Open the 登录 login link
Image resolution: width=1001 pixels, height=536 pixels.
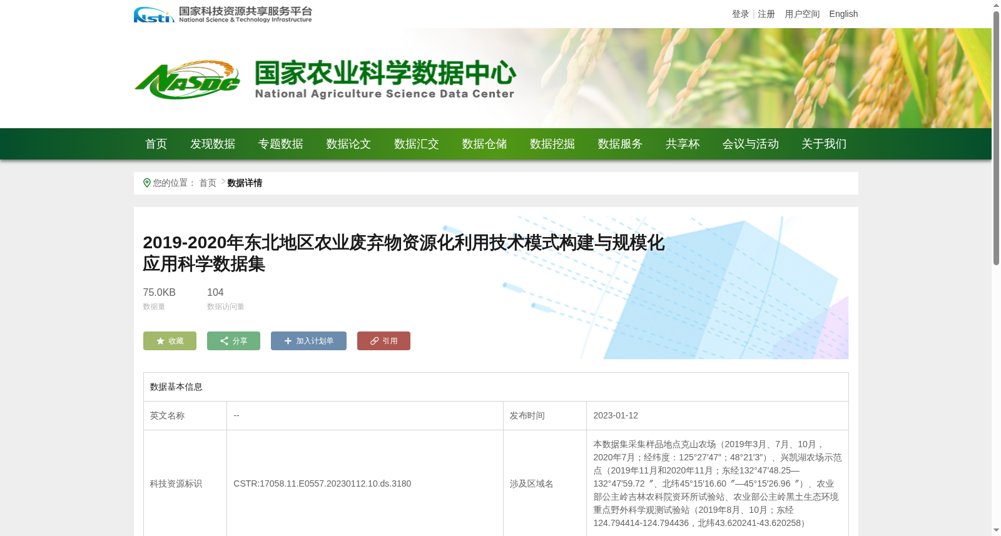coord(740,14)
